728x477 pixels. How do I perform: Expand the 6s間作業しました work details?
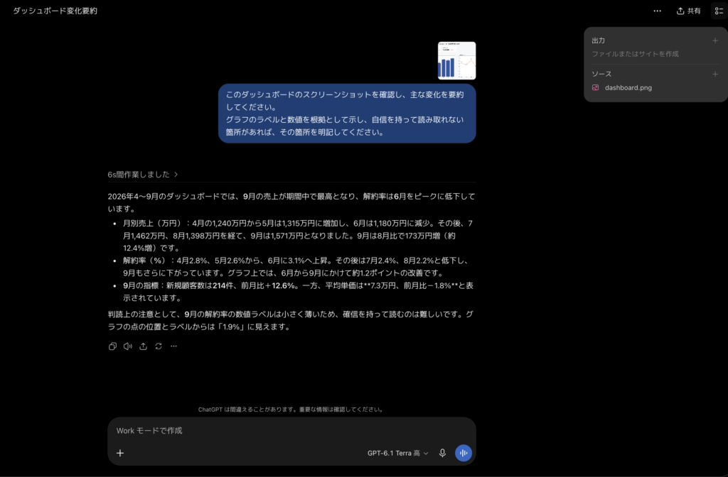142,175
